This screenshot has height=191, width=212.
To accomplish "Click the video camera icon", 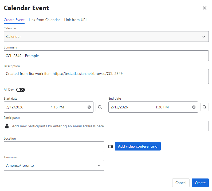I will (x=111, y=147).
